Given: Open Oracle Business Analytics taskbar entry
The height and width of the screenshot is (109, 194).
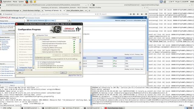Looking at the screenshot, I should click(x=115, y=108).
